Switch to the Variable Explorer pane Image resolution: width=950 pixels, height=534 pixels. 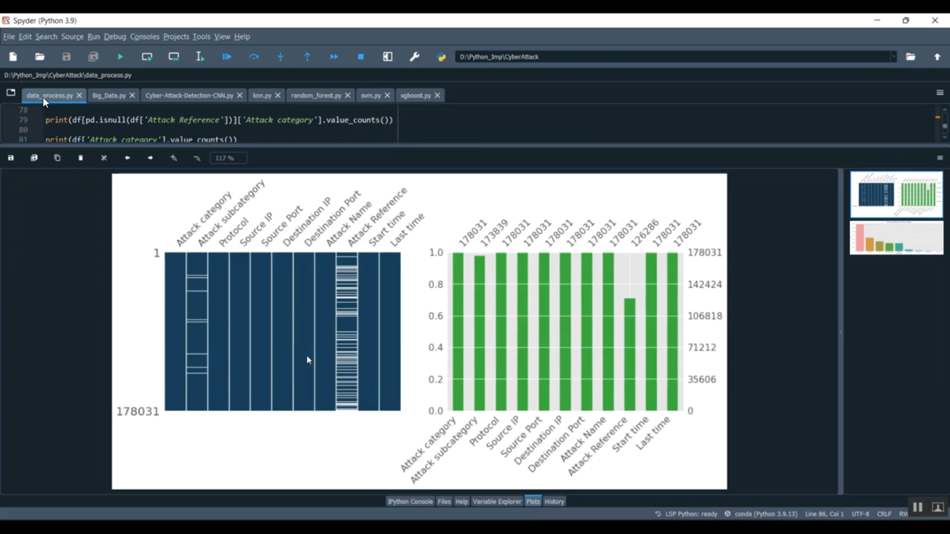(x=497, y=502)
